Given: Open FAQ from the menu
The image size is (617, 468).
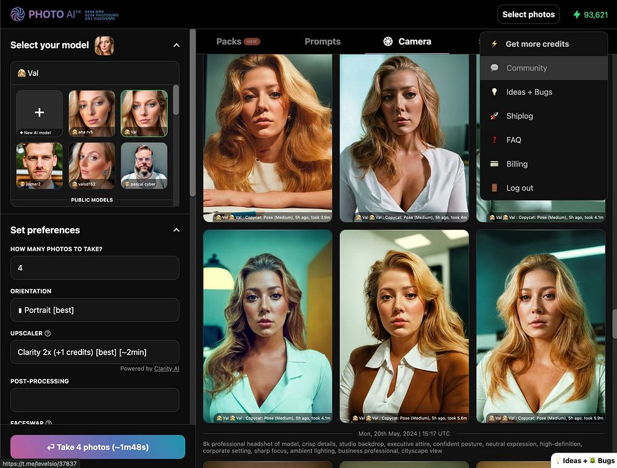Looking at the screenshot, I should [x=544, y=140].
